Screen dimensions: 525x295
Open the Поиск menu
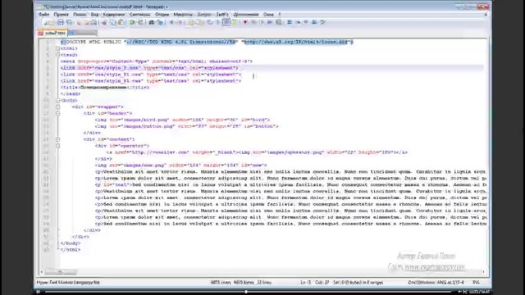coord(80,15)
